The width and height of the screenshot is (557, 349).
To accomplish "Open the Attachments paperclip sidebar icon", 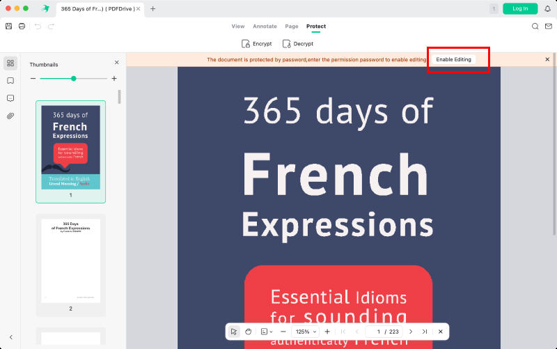I will [x=10, y=116].
